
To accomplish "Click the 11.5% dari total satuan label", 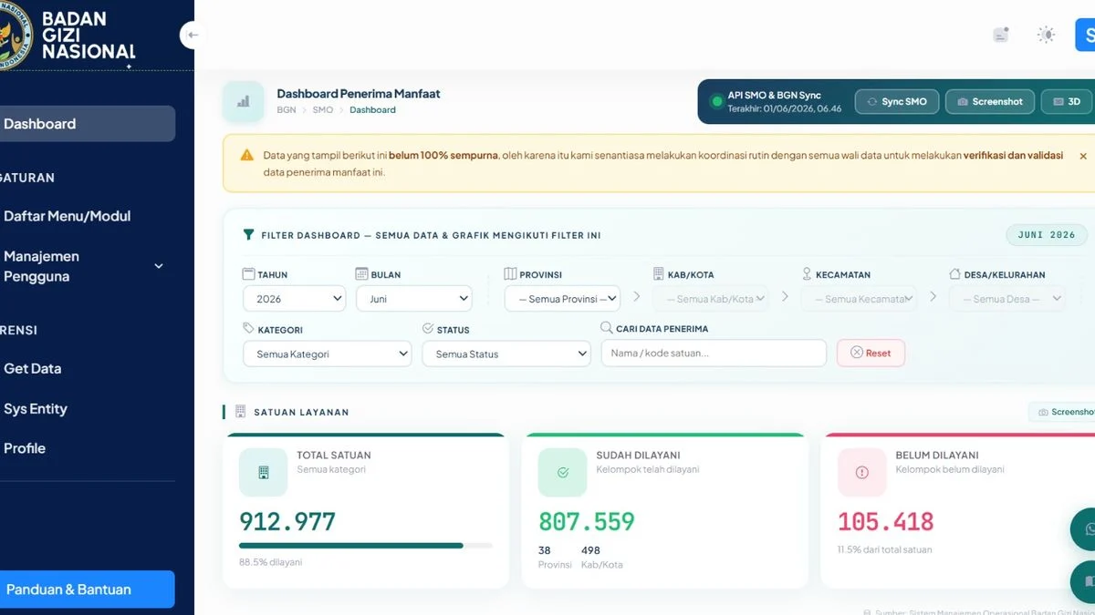I will (x=884, y=549).
